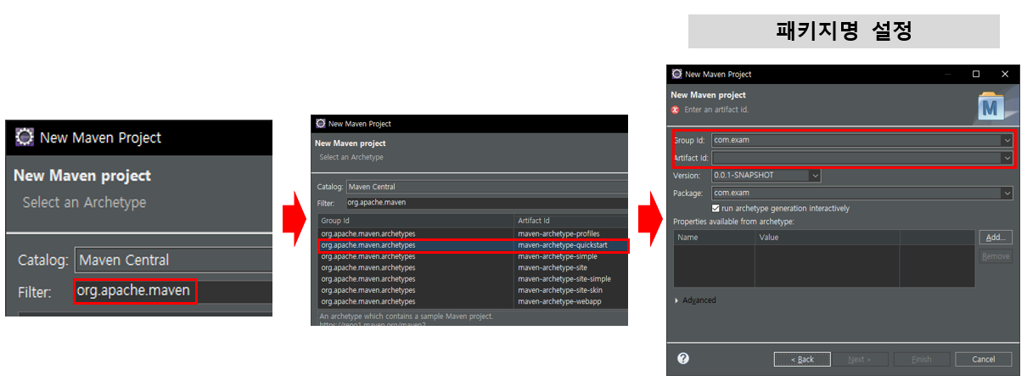
Task: Select the maven-archetype-site row
Action: (x=473, y=267)
